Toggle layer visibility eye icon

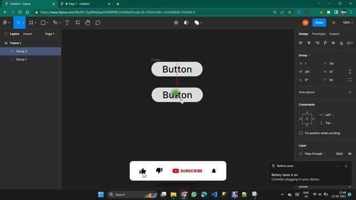click(350, 154)
